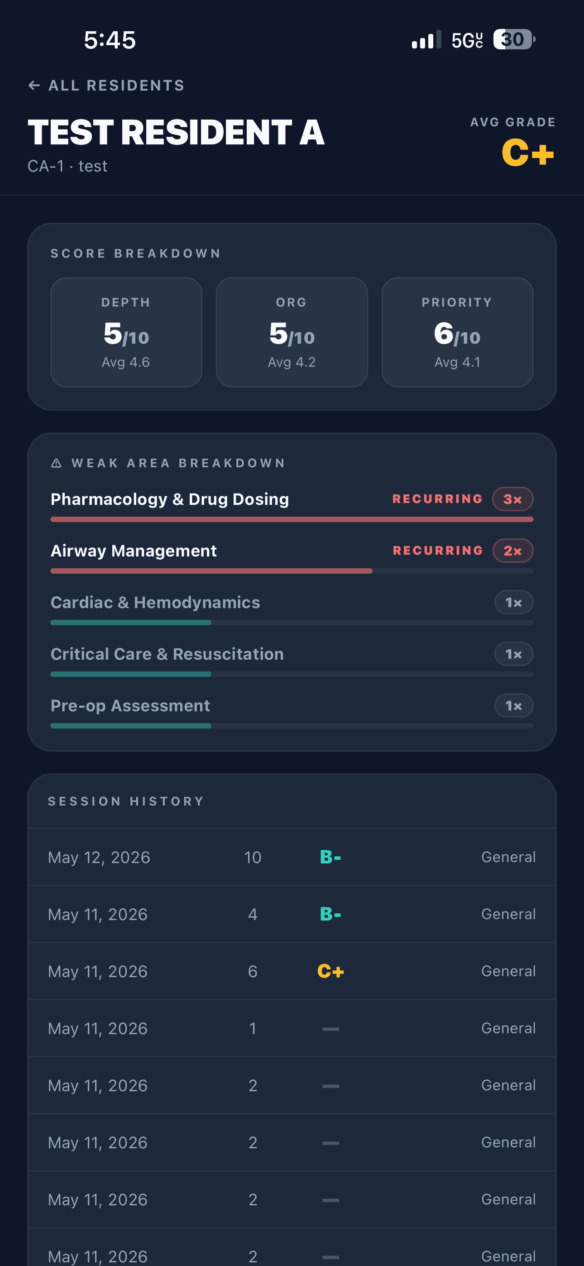Tap the SESSION HISTORY header
This screenshot has height=1266, width=584.
126,801
